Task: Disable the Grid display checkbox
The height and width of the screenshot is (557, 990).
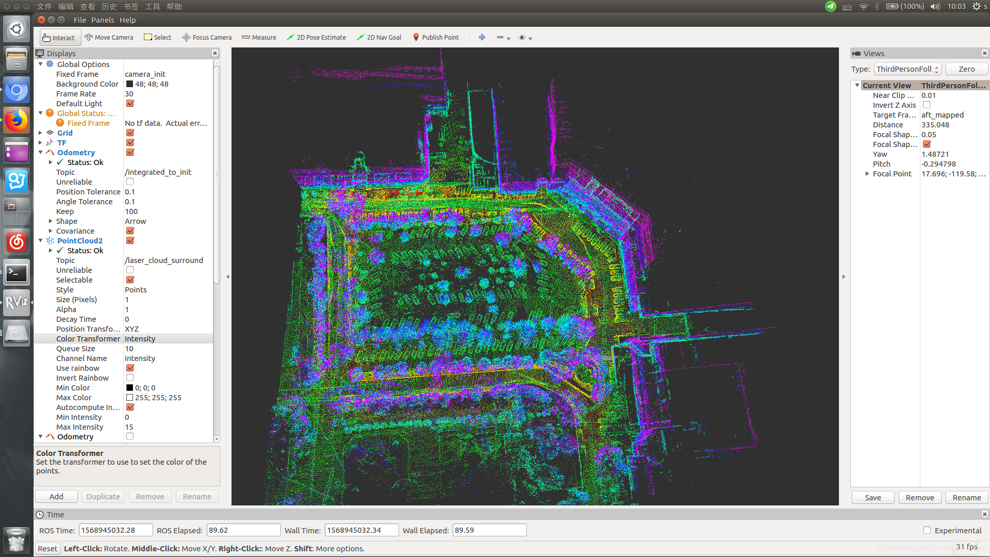Action: [130, 133]
